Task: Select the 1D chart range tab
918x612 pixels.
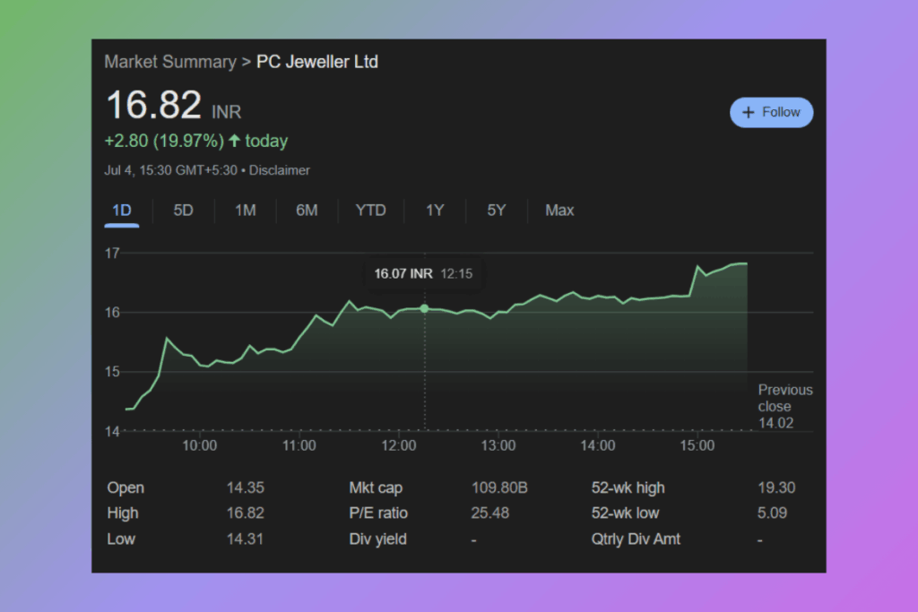Action: (122, 211)
